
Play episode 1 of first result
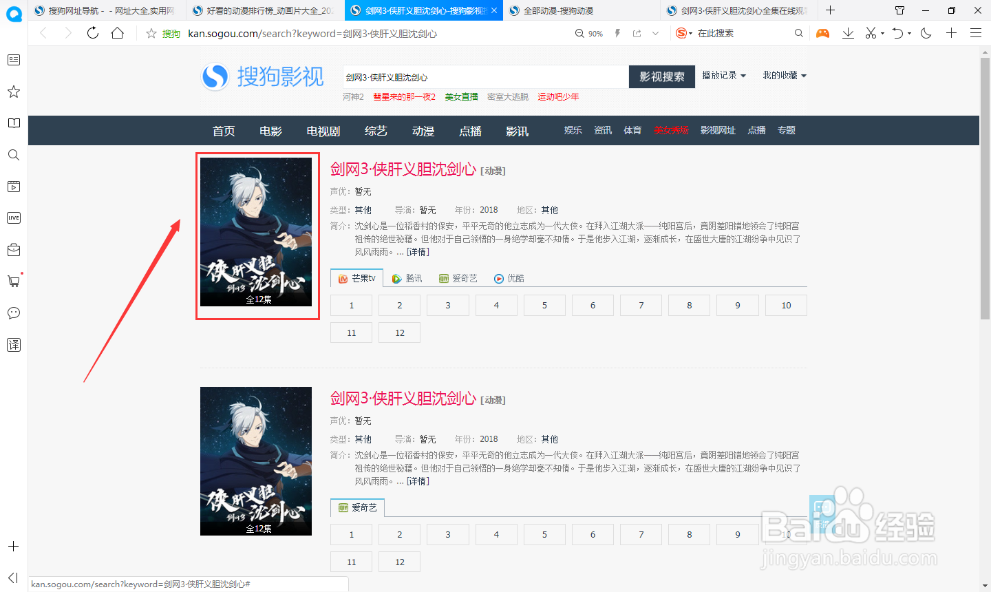coord(352,305)
